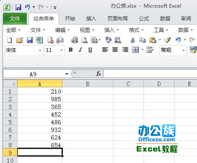Click the Name Box showing A9
This screenshot has width=197, height=163.
33,74
